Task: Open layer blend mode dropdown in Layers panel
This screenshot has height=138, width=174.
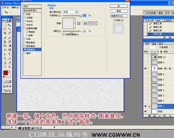Action: [151, 48]
